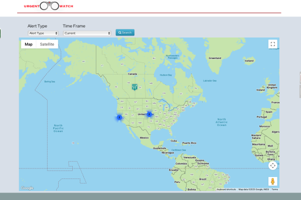The width and height of the screenshot is (301, 200).
Task: Click the green shopping cart marker in Canada
Action: pyautogui.click(x=134, y=86)
